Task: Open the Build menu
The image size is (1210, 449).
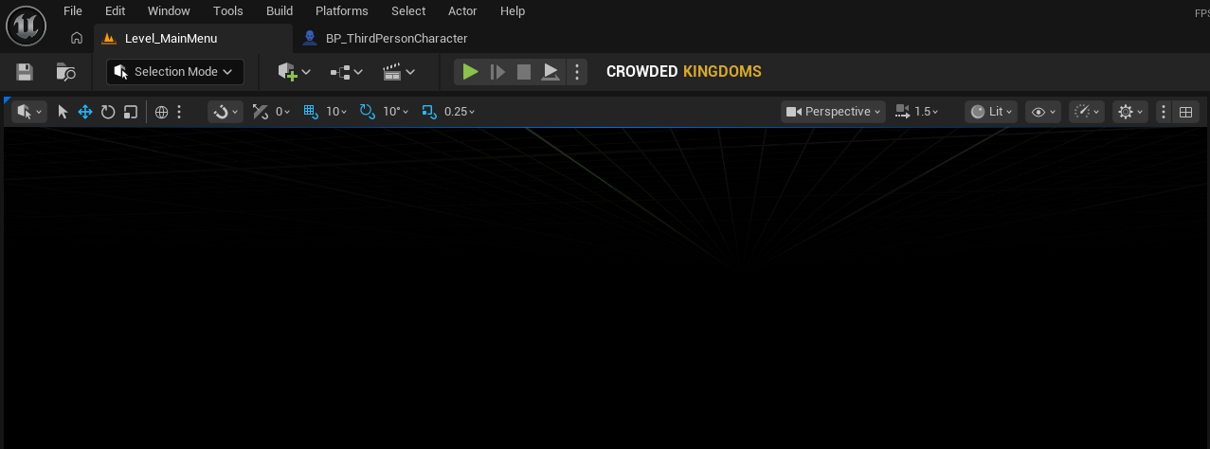Action: pyautogui.click(x=280, y=11)
